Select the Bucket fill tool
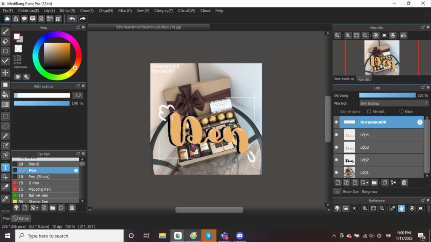The width and height of the screenshot is (431, 242). pos(5,95)
